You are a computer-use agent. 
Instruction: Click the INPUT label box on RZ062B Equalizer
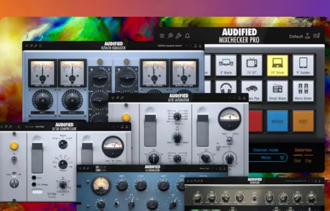[42, 113]
